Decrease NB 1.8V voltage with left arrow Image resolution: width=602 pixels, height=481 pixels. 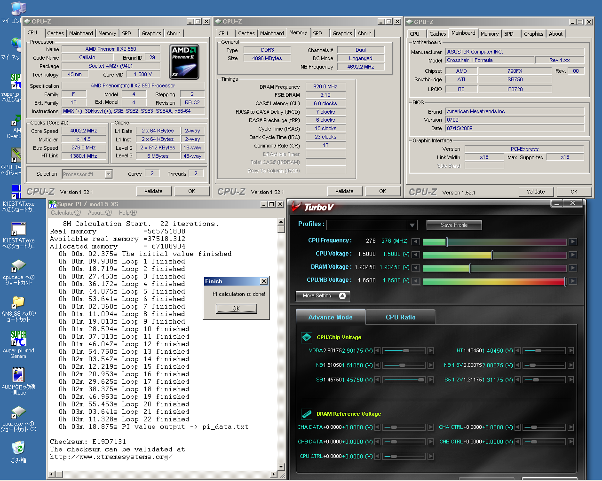click(x=517, y=365)
